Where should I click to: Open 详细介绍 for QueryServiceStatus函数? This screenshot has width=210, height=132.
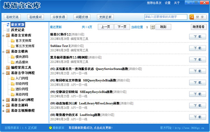135,69
